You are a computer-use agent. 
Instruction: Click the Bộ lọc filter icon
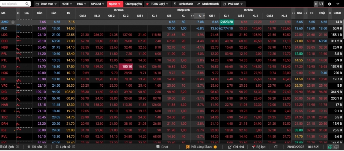point(253,147)
